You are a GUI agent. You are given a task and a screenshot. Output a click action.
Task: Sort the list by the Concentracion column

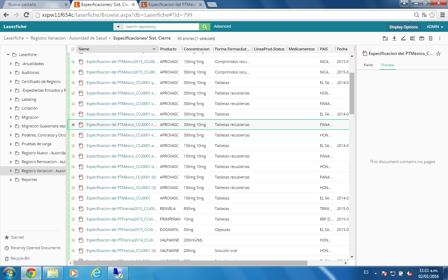tap(197, 49)
